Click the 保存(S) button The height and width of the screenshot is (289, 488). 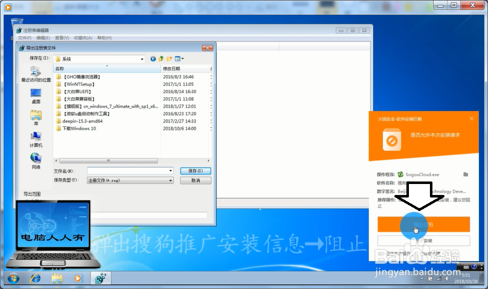[x=195, y=171]
